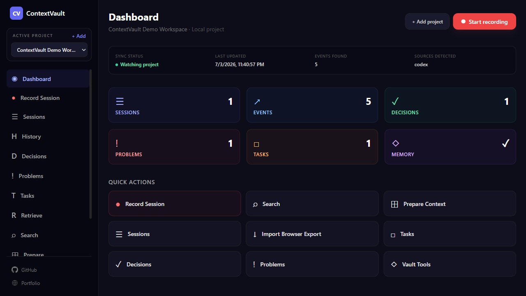Open Record Session in sidebar

[x=48, y=98]
